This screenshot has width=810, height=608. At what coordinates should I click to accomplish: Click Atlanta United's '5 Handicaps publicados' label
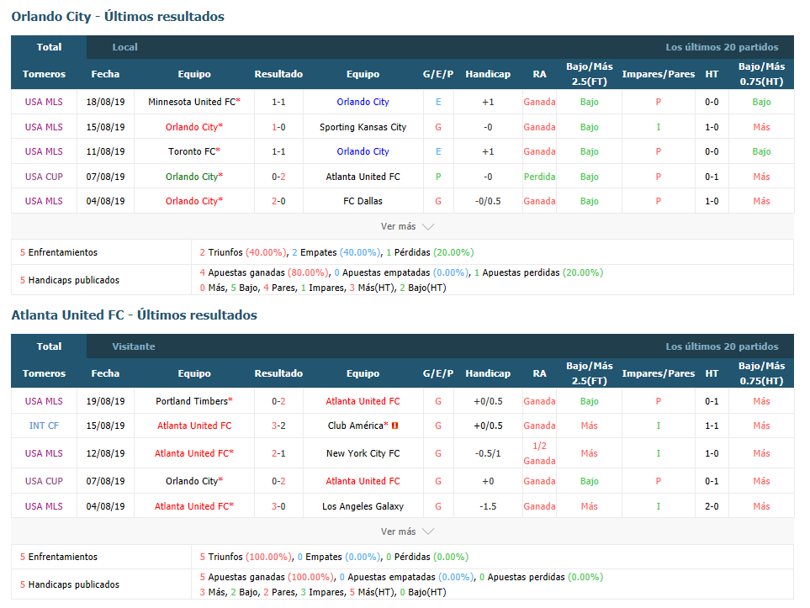(x=69, y=584)
